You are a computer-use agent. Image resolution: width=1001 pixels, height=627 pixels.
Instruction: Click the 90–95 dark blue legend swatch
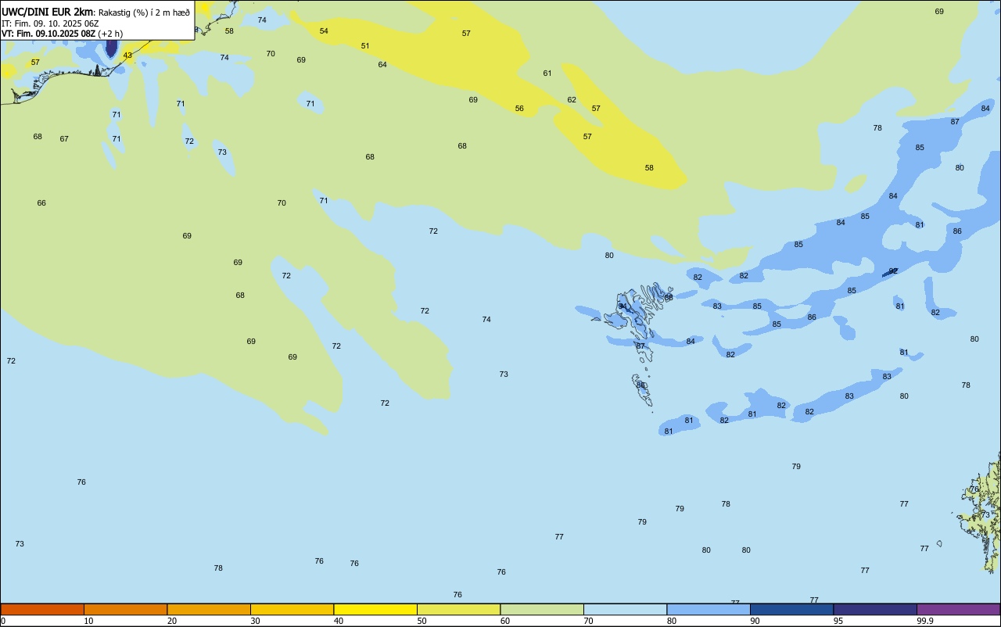[x=791, y=609]
